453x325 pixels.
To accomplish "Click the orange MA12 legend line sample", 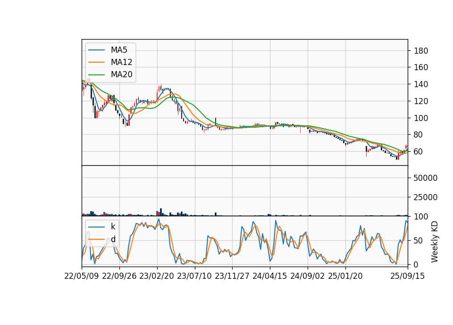I will (x=96, y=62).
